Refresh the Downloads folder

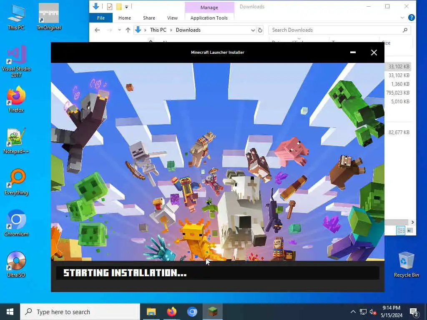(x=260, y=30)
